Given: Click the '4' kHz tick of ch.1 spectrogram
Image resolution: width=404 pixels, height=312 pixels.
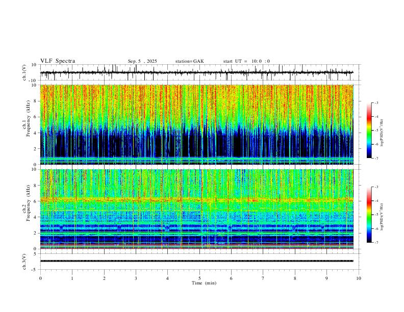Looking at the screenshot, I should click(35, 133).
